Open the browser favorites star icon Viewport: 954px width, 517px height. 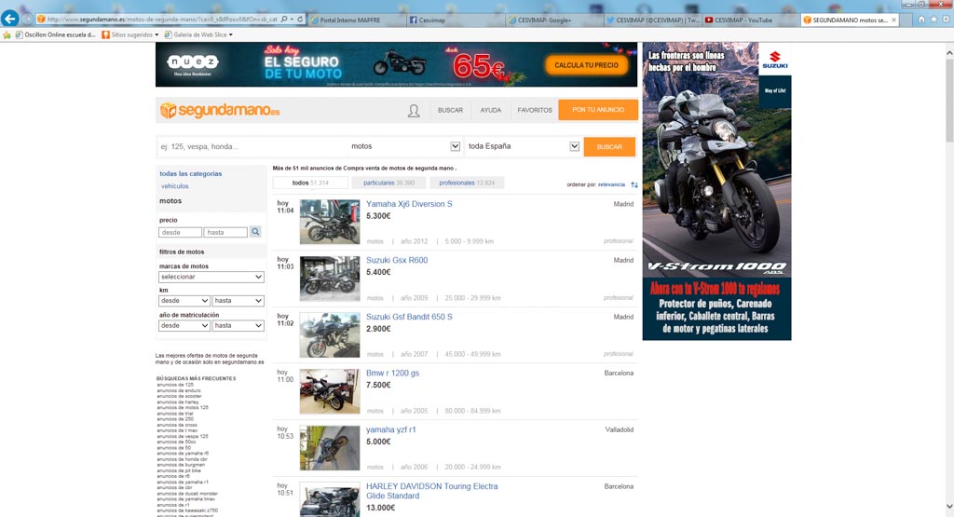coord(934,20)
